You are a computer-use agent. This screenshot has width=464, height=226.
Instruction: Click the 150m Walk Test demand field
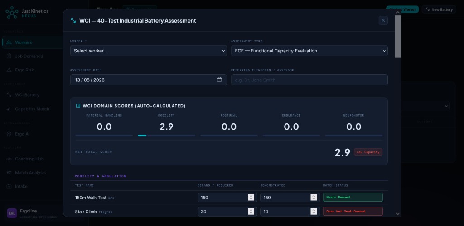coord(227,198)
